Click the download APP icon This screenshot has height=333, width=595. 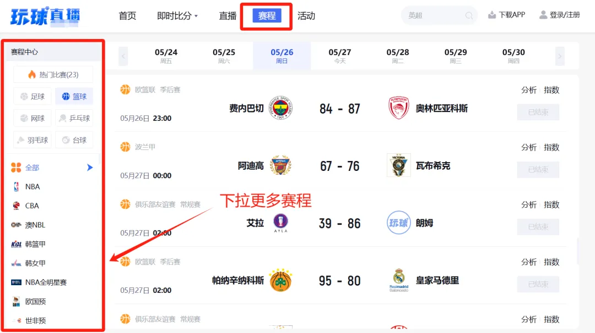coord(492,15)
